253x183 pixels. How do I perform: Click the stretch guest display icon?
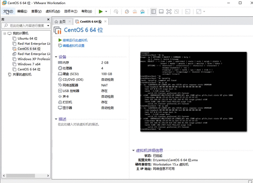coord(199,12)
